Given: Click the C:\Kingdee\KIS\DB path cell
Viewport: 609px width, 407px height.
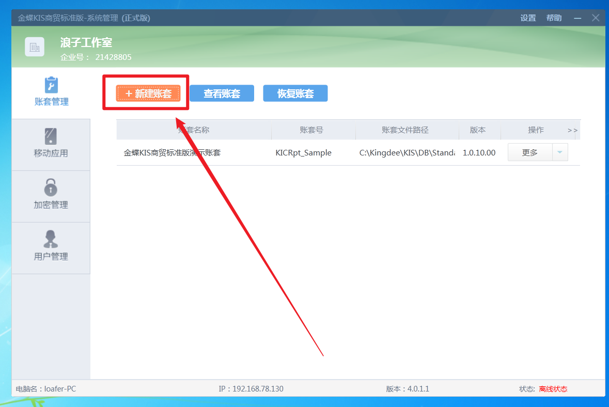Looking at the screenshot, I should pos(407,153).
